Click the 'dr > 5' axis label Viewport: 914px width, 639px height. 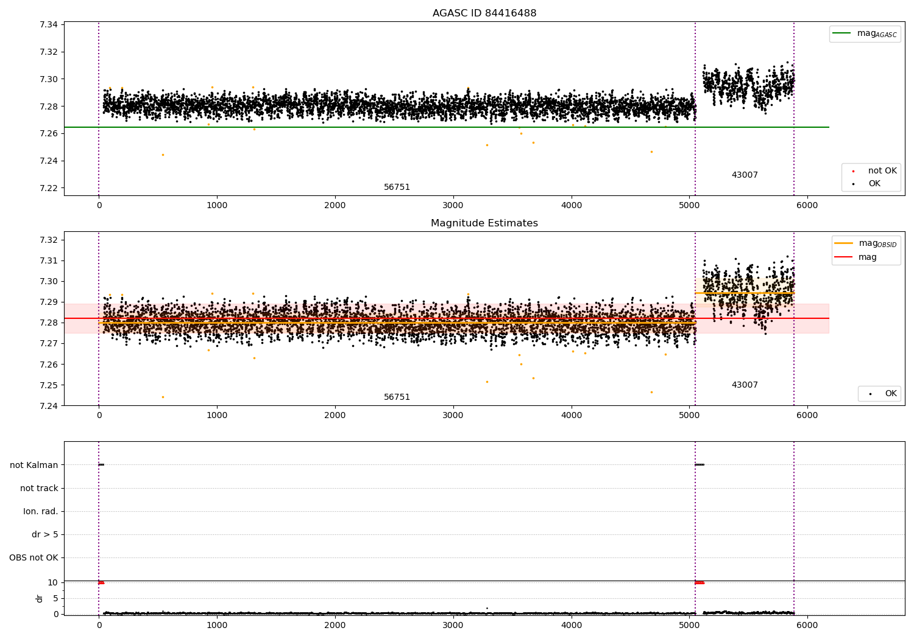[45, 534]
